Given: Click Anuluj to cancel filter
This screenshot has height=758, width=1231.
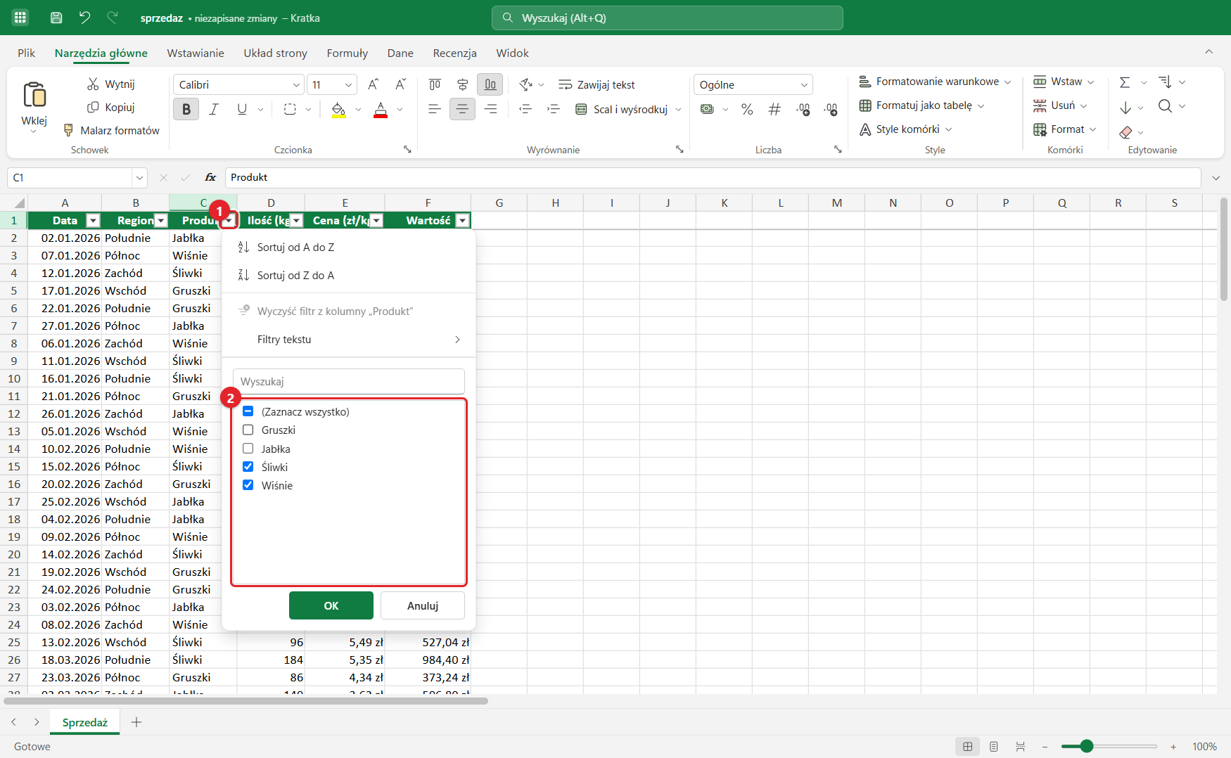Looking at the screenshot, I should coord(423,605).
